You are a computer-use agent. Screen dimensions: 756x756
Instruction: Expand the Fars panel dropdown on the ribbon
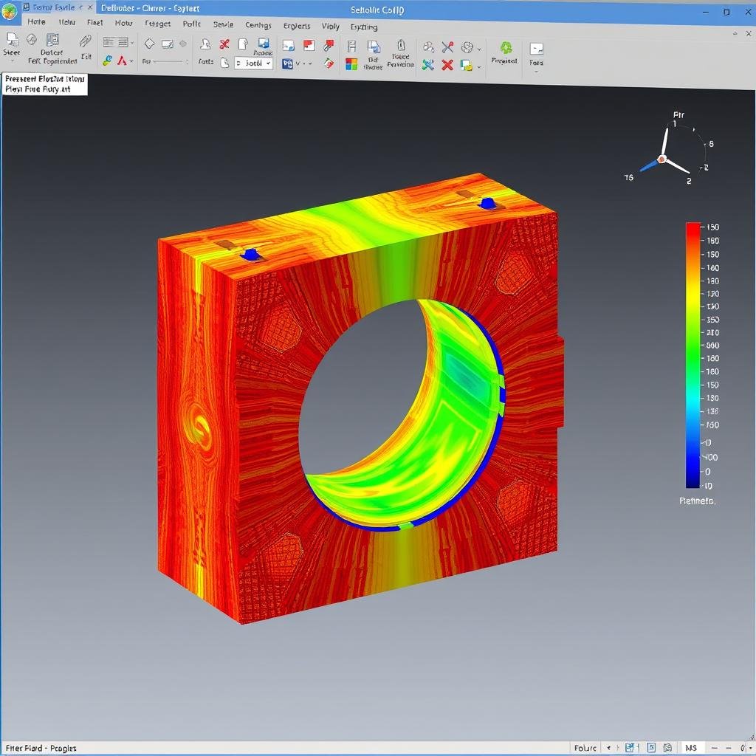(536, 72)
